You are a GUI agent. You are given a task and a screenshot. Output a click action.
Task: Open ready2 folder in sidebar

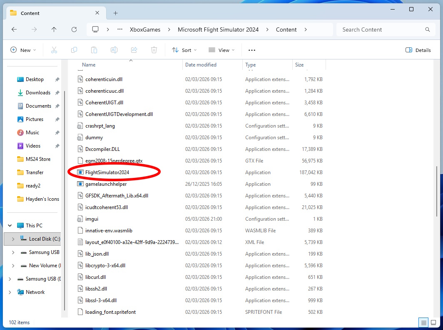pyautogui.click(x=33, y=186)
